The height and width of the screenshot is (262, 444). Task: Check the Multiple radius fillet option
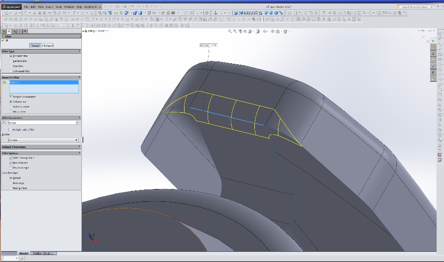[11, 130]
